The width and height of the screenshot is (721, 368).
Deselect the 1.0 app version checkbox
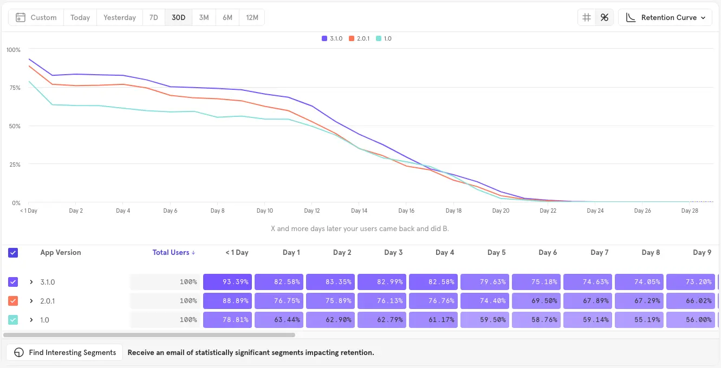click(x=13, y=320)
